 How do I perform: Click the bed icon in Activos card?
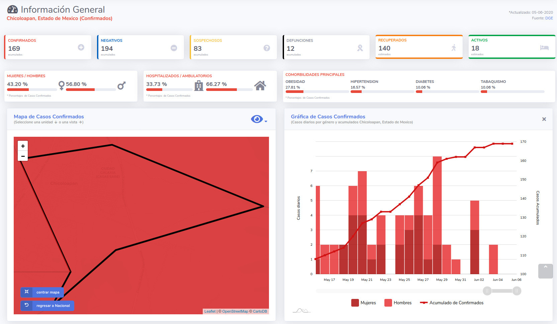[544, 47]
